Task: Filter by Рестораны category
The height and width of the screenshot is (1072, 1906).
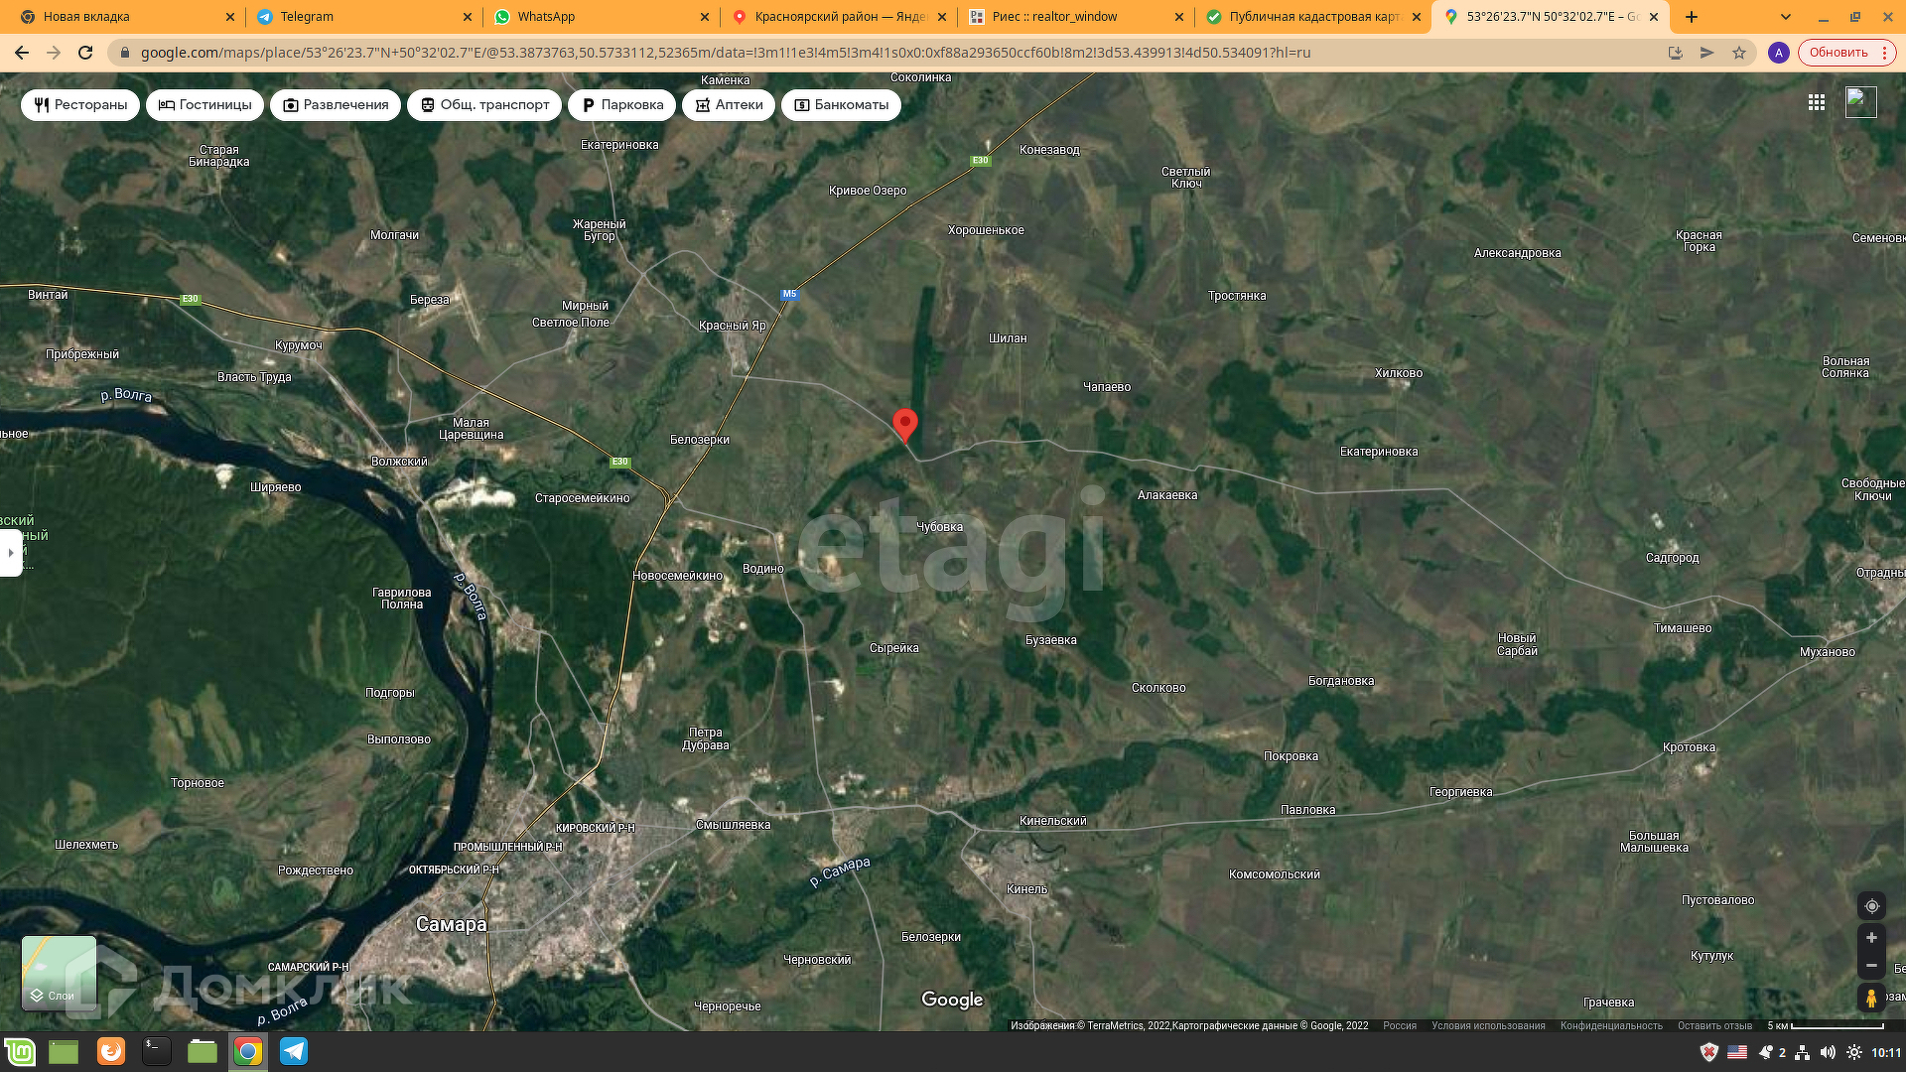Action: (x=80, y=104)
